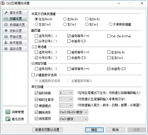This screenshot has height=135, width=148.
Task: Select 左右Shift radio option
Action: point(37,19)
